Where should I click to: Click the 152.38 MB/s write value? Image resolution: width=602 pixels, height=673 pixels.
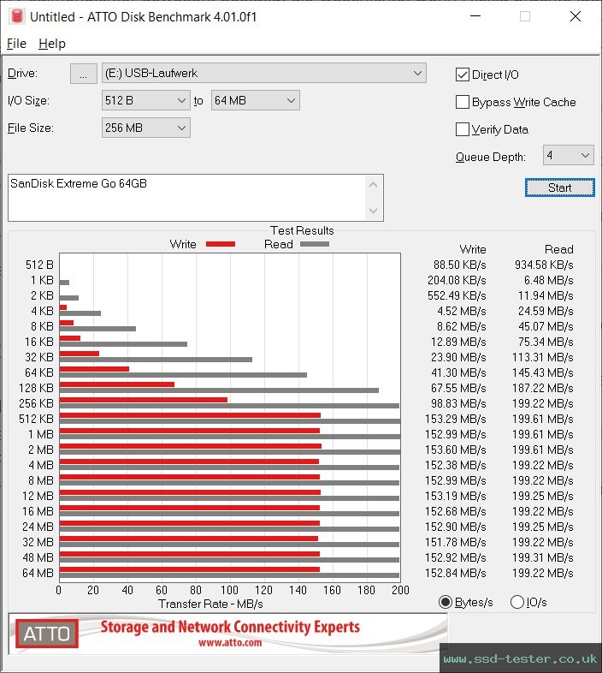(456, 465)
